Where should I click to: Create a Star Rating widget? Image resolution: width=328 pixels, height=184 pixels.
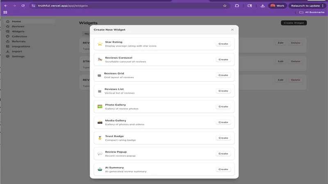click(x=223, y=44)
